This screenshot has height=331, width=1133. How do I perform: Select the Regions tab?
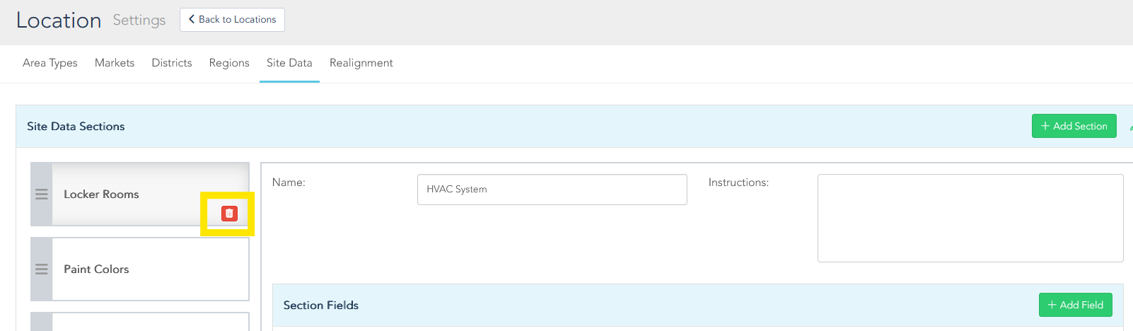[229, 63]
